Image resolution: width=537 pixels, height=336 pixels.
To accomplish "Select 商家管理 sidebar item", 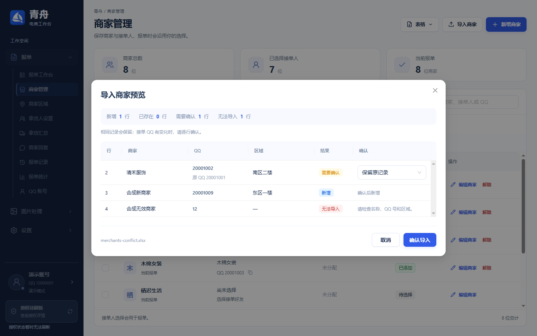I will point(47,89).
